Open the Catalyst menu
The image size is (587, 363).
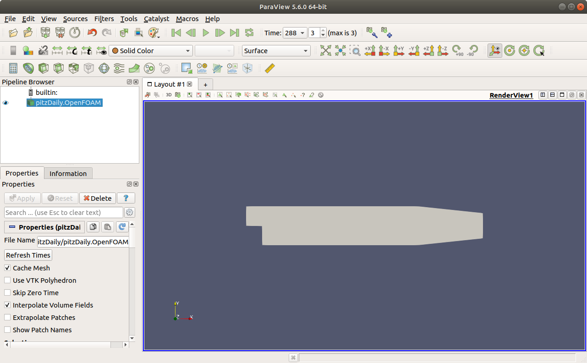coord(156,19)
